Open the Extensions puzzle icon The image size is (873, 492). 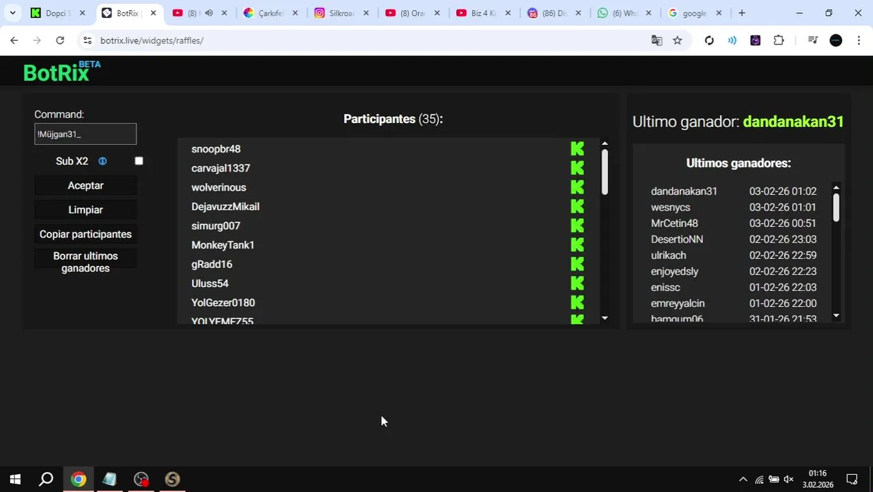click(779, 40)
